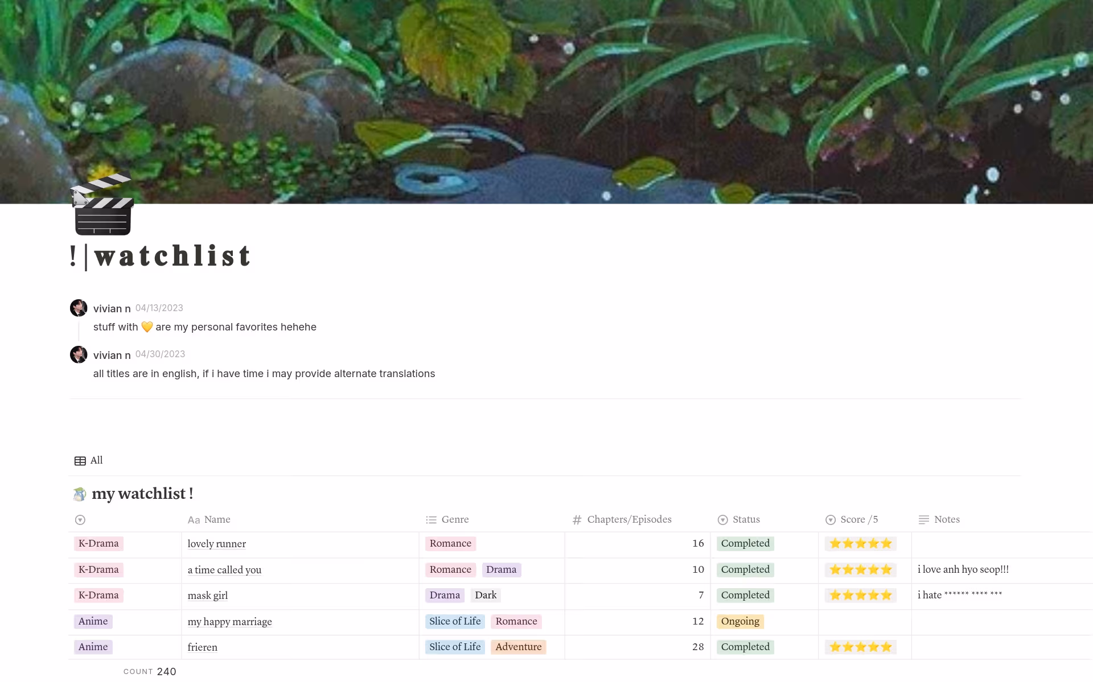The width and height of the screenshot is (1093, 682).
Task: Click the COUNT 240 summary
Action: click(x=150, y=672)
